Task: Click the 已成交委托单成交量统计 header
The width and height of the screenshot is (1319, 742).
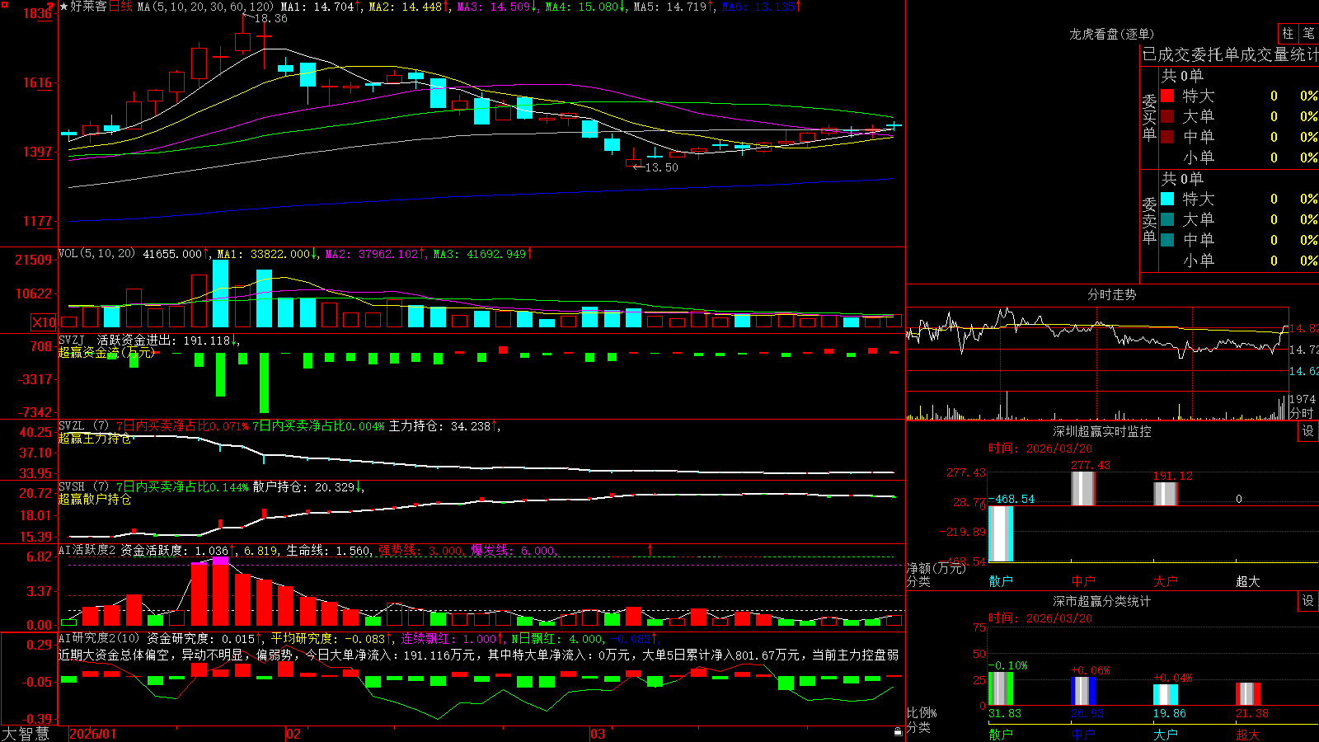Action: (1230, 54)
